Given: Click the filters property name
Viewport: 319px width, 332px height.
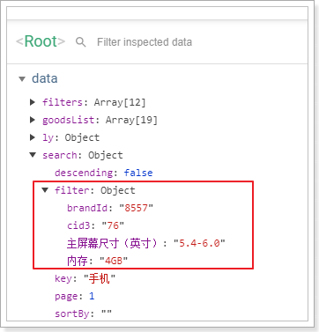Looking at the screenshot, I should 63,102.
